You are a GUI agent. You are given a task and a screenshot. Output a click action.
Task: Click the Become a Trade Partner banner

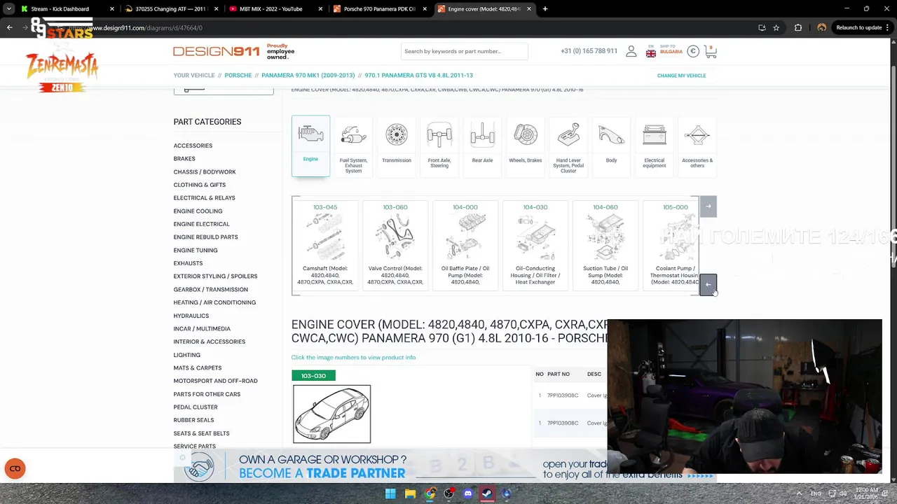390,467
